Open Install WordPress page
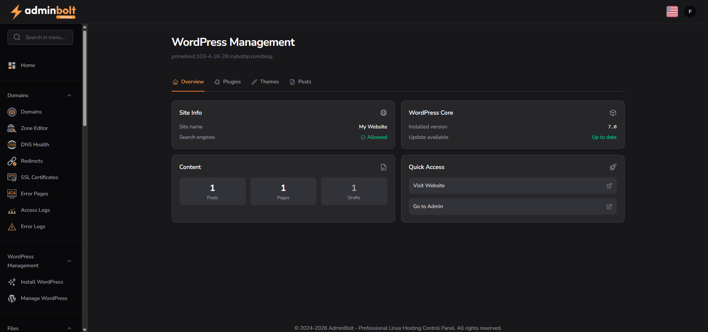Image resolution: width=708 pixels, height=332 pixels. click(x=40, y=282)
